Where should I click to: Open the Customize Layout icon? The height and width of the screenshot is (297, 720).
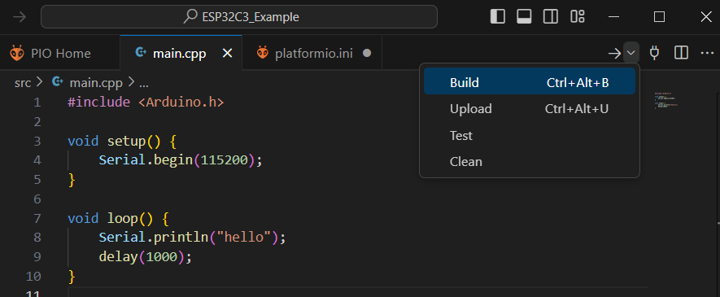tap(577, 17)
